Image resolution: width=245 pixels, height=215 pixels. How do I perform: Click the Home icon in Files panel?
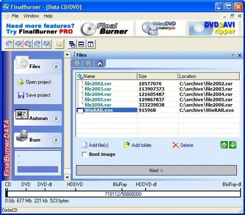[100, 63]
